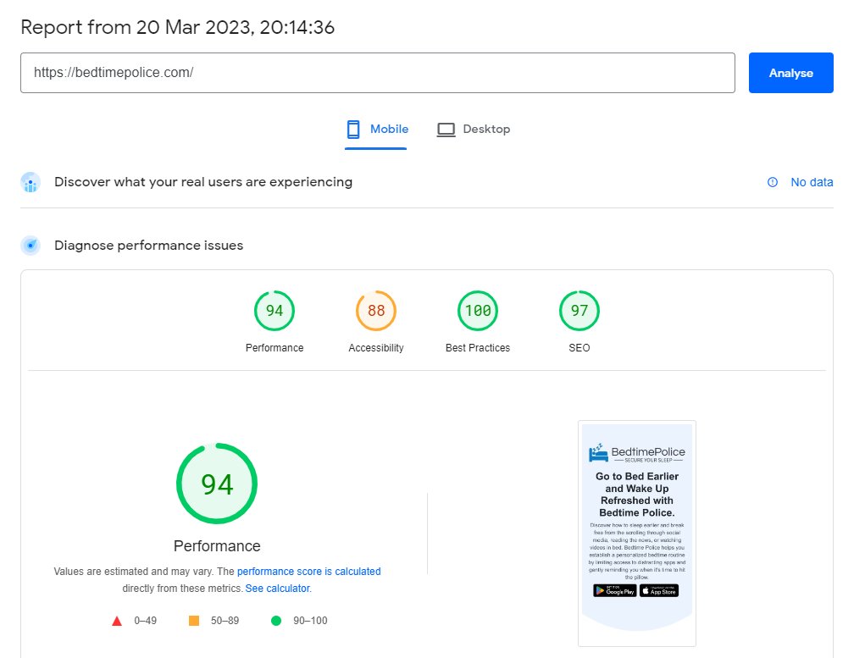Click the mobile phone icon
The width and height of the screenshot is (865, 658).
353,130
